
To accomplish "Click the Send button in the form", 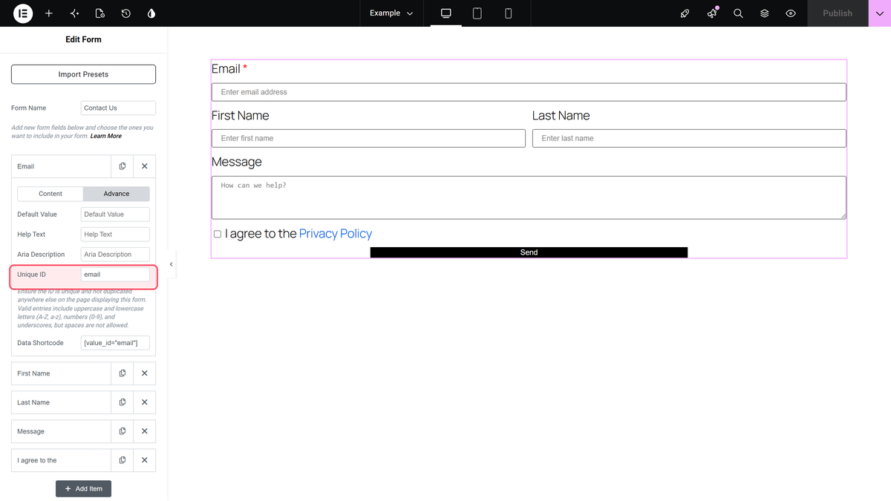I will point(529,252).
